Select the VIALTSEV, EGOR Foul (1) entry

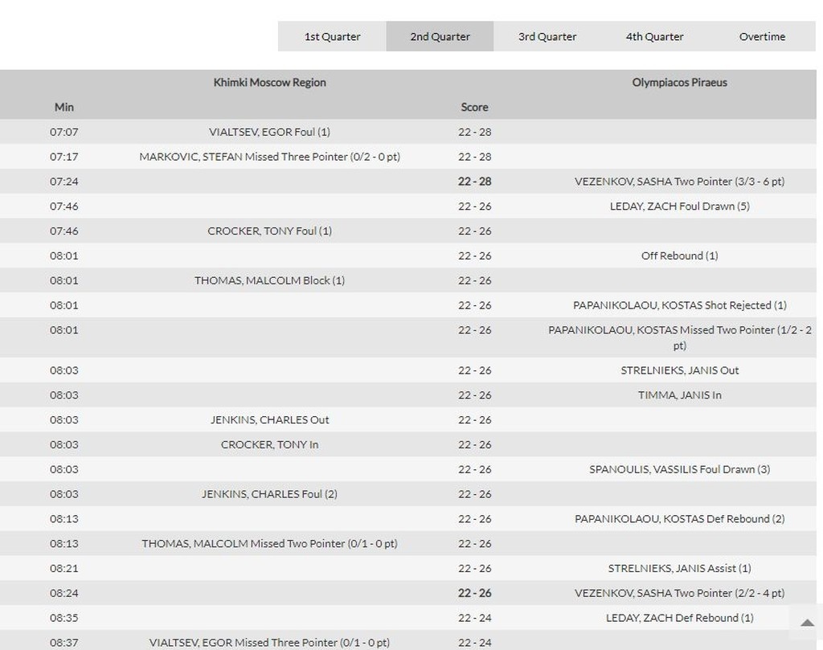(269, 132)
